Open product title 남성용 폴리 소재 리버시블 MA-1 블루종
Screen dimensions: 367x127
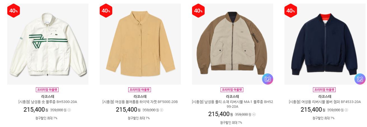click(233, 104)
